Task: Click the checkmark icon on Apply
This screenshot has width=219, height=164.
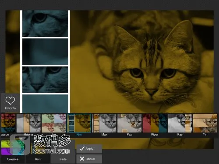Action: pyautogui.click(x=82, y=149)
